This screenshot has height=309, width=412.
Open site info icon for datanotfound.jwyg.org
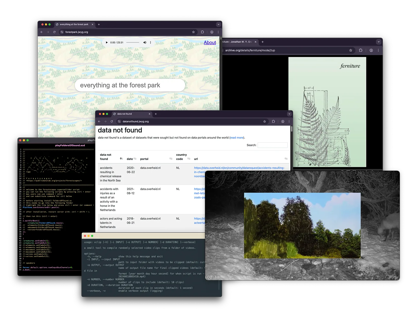pyautogui.click(x=119, y=122)
